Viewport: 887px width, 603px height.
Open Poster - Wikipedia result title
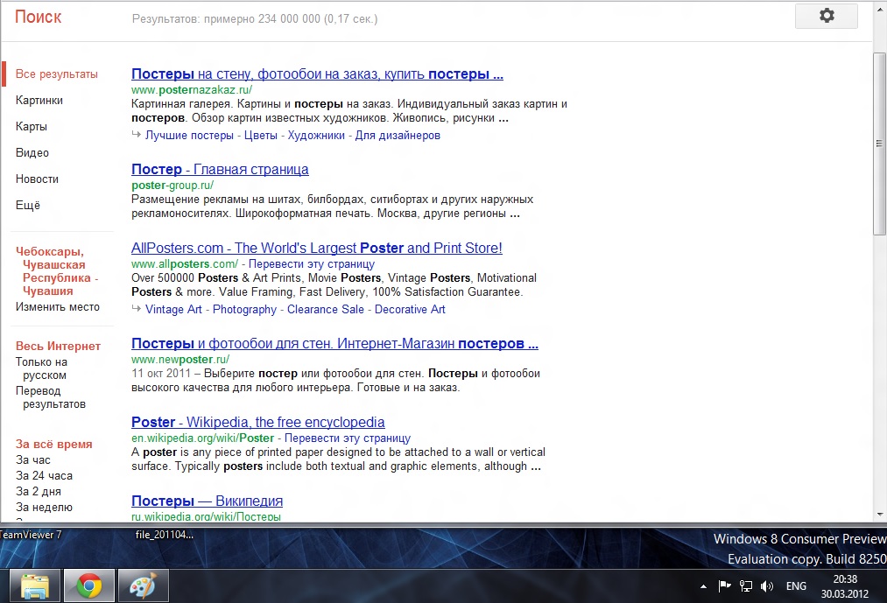pyautogui.click(x=258, y=422)
